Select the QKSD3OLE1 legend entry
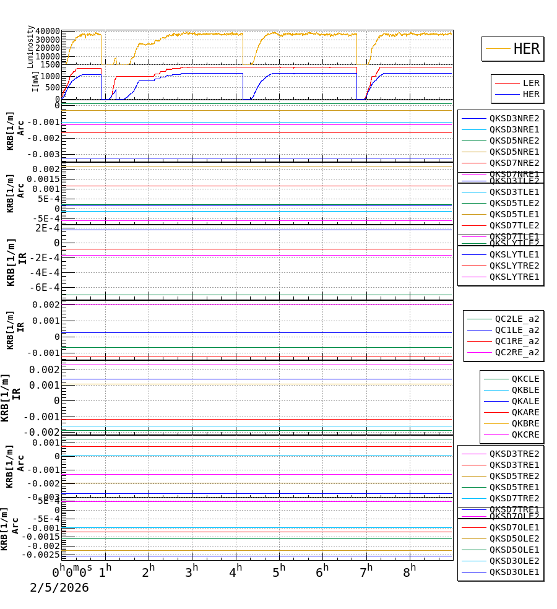 (514, 572)
